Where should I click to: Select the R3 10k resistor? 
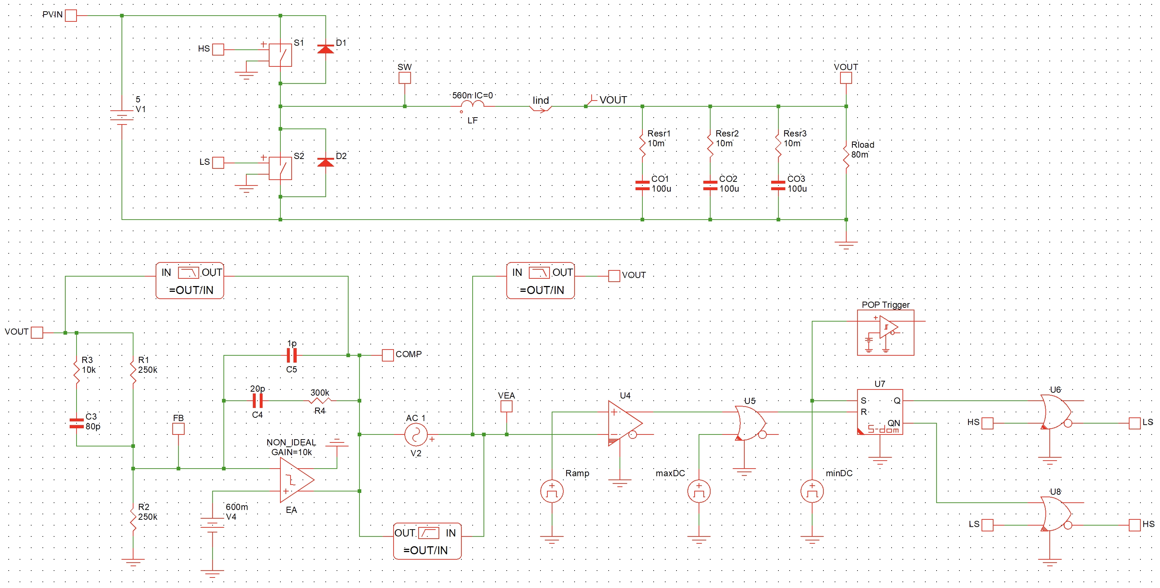click(77, 371)
